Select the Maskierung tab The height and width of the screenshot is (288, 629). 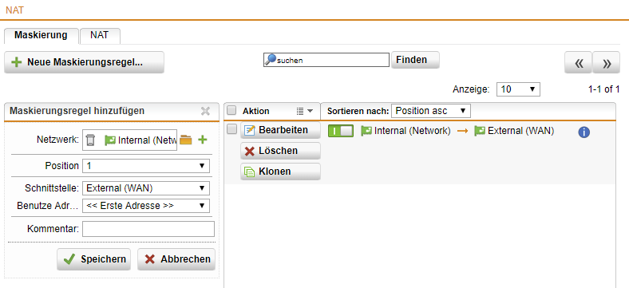(41, 35)
